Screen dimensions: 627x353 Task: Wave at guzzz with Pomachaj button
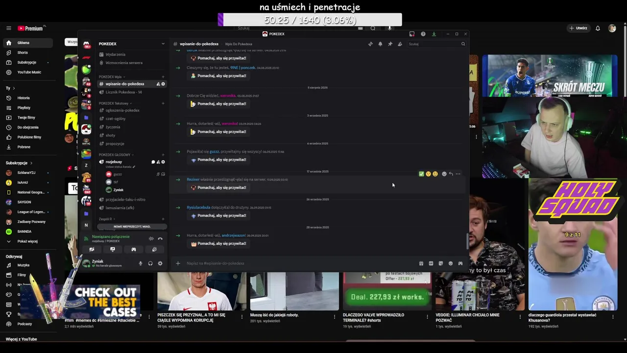click(x=218, y=160)
